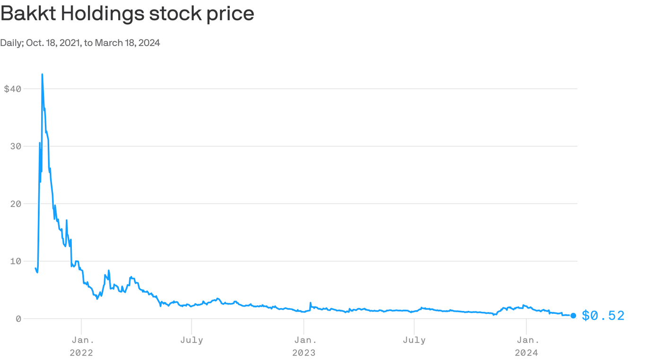Click the leftmost starting point of the line
The width and height of the screenshot is (646, 363).
point(35,268)
